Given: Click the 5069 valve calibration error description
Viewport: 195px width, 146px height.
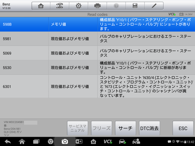Looking at the screenshot, I should click(x=145, y=53).
